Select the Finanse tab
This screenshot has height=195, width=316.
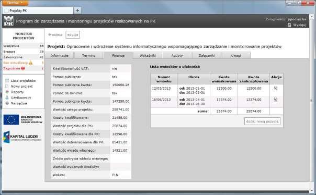[118, 55]
